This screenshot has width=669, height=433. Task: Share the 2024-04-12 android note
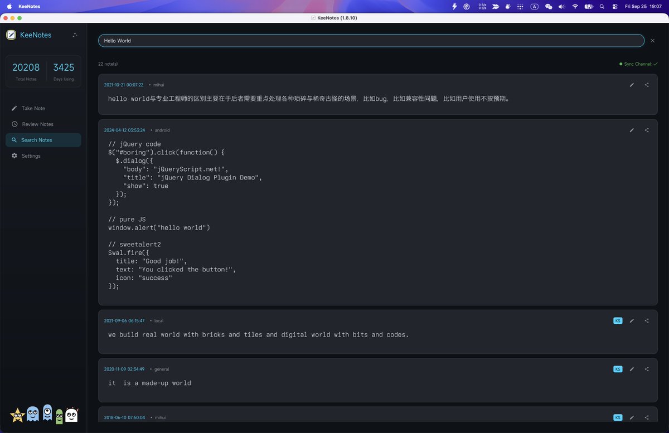pos(647,130)
